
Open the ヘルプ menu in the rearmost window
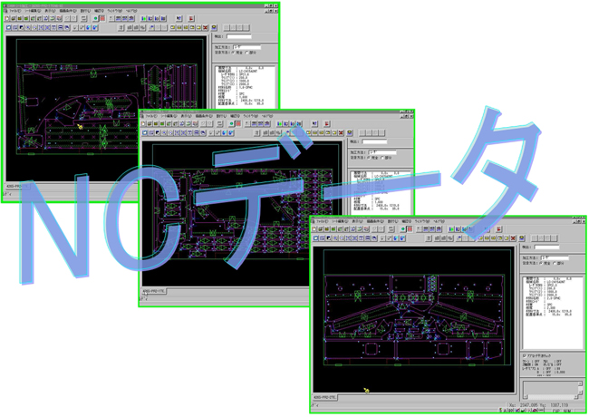point(131,11)
